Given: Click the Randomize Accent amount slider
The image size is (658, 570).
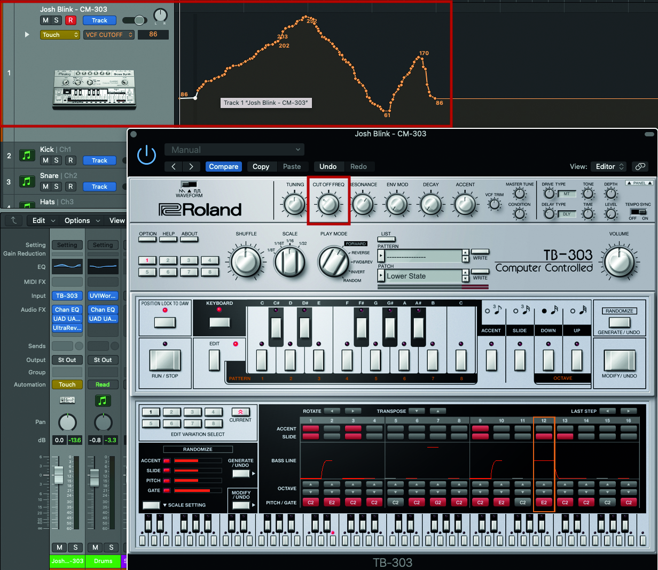Looking at the screenshot, I should (198, 460).
